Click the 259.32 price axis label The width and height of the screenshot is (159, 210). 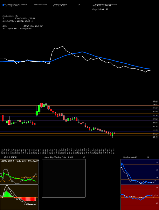pos(156,108)
